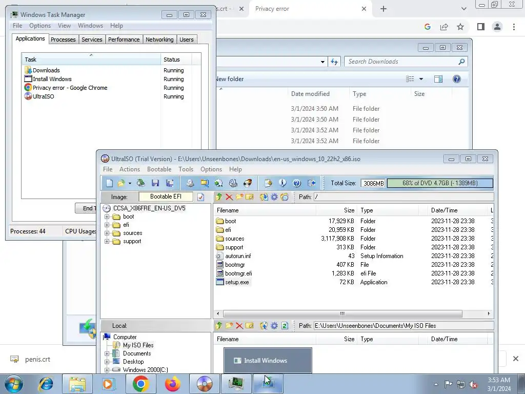Switch to Networking tab in Task Manager
The width and height of the screenshot is (525, 394).
[159, 40]
